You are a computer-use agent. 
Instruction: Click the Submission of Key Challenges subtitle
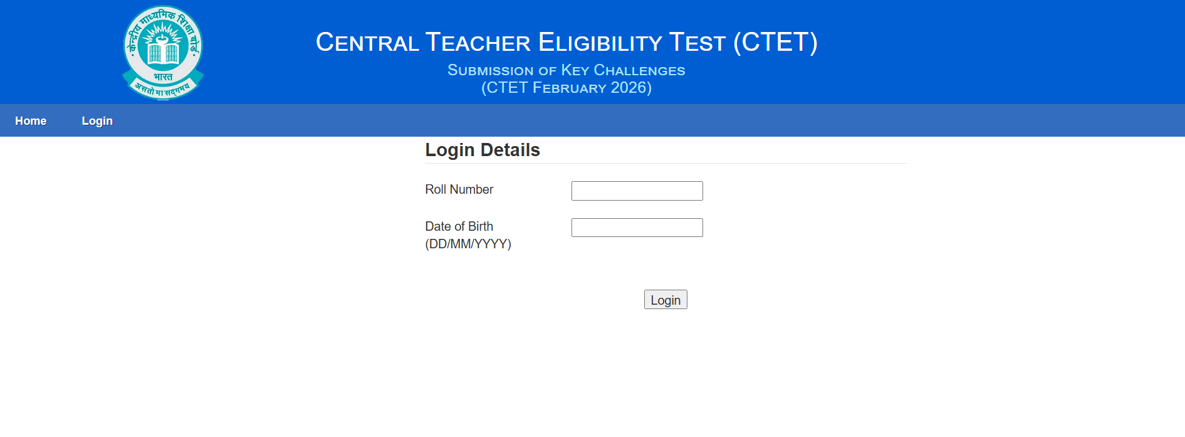coord(566,70)
